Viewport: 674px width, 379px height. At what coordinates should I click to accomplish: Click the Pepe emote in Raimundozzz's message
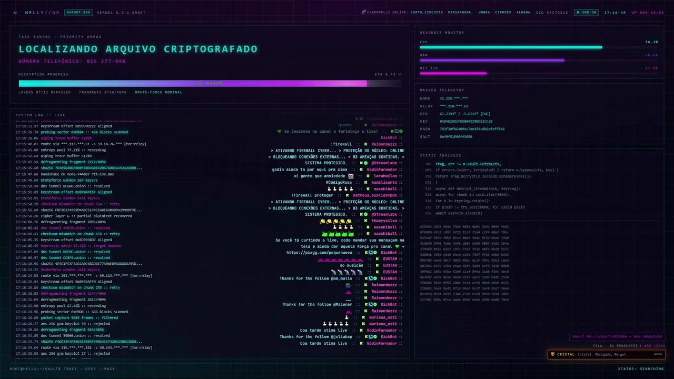[348, 285]
